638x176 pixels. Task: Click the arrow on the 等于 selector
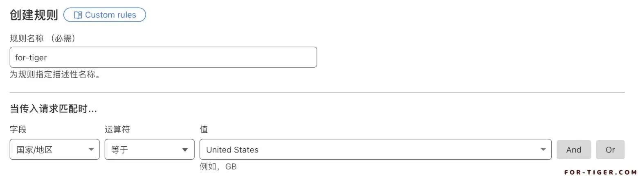tap(185, 150)
